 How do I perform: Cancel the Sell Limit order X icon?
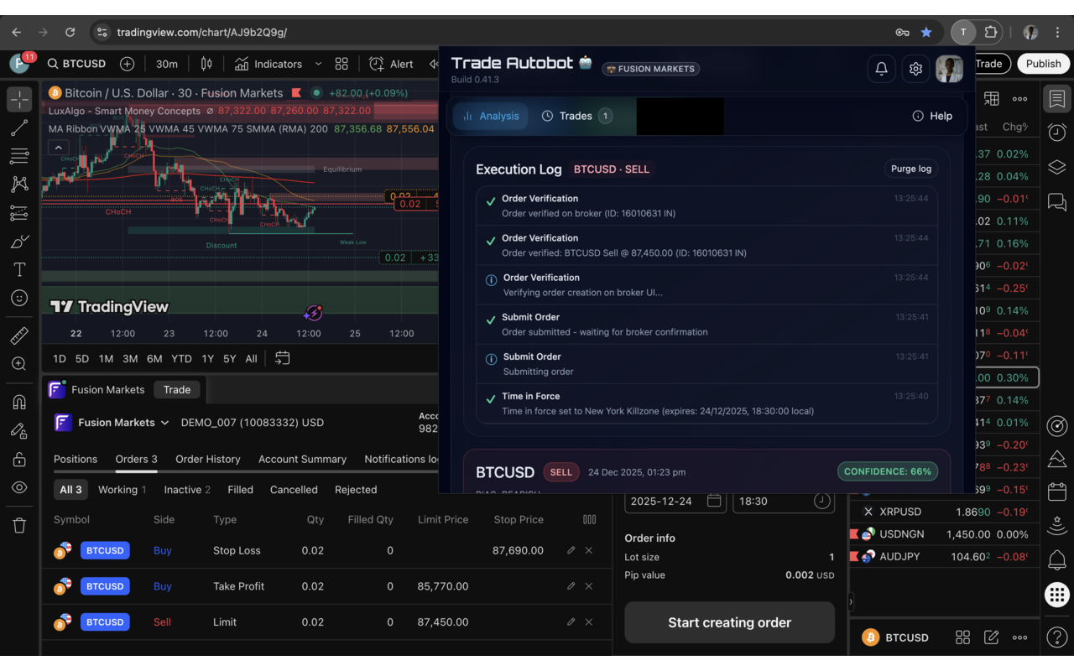(589, 622)
